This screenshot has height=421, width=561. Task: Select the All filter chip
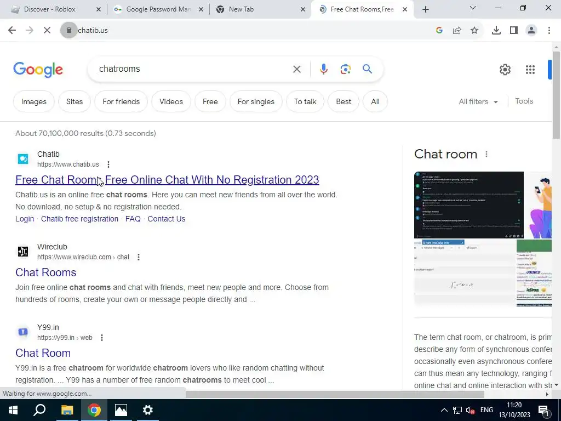click(x=375, y=101)
